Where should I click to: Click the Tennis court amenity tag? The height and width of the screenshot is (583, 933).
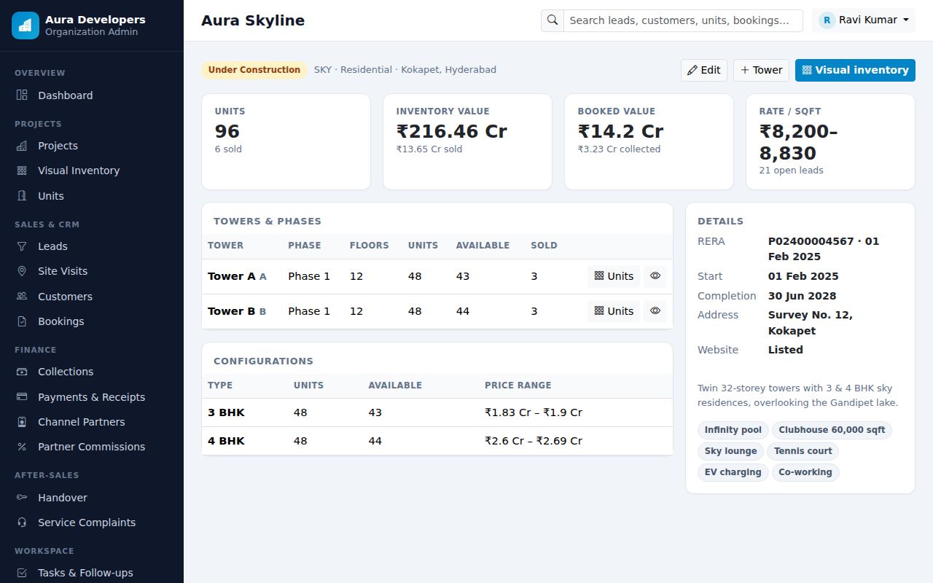click(803, 451)
